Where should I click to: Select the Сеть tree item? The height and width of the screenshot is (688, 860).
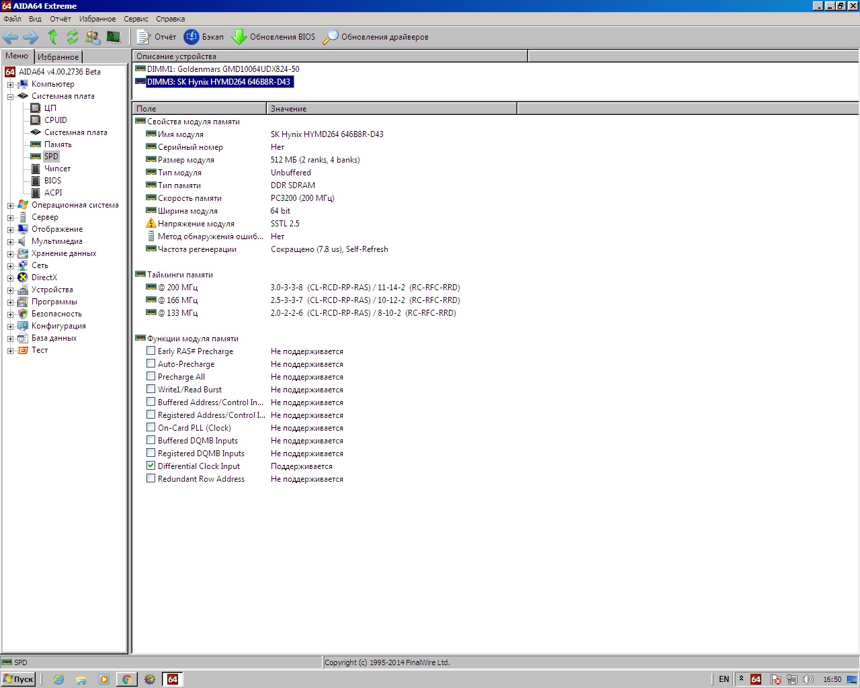[x=40, y=265]
